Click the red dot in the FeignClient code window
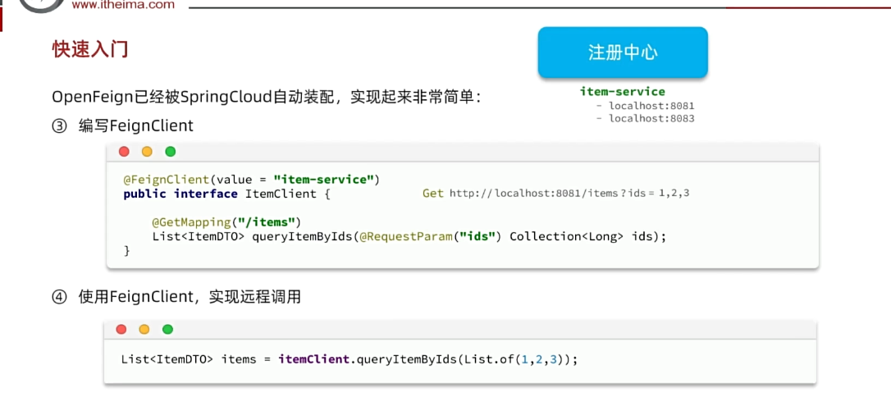 pos(124,152)
